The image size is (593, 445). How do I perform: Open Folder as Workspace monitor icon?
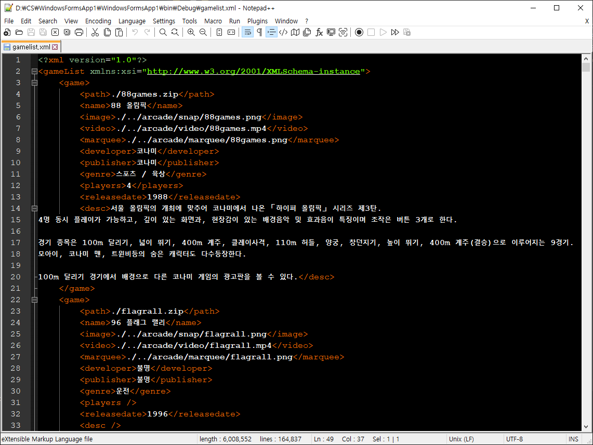pyautogui.click(x=331, y=33)
